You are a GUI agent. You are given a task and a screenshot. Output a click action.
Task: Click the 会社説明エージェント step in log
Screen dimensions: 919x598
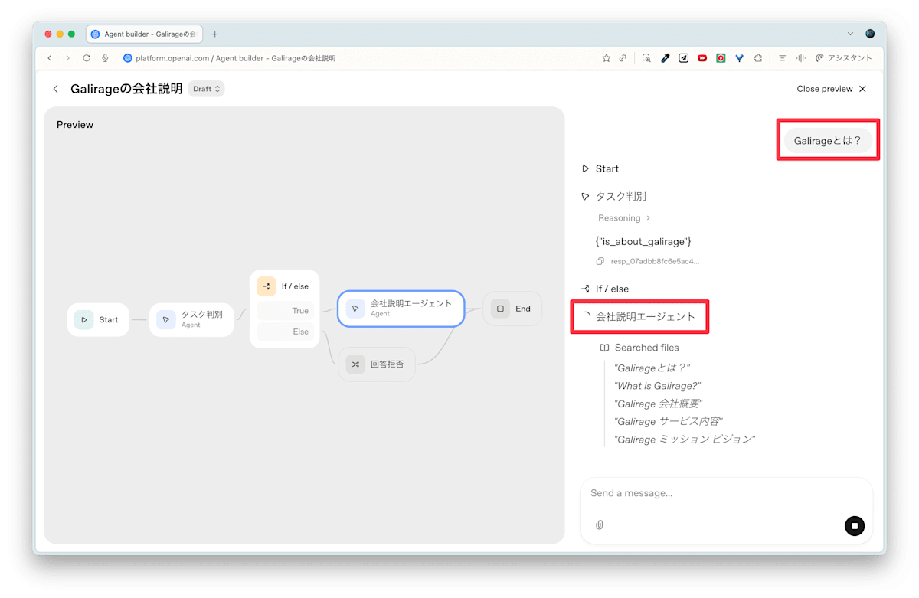coord(639,316)
